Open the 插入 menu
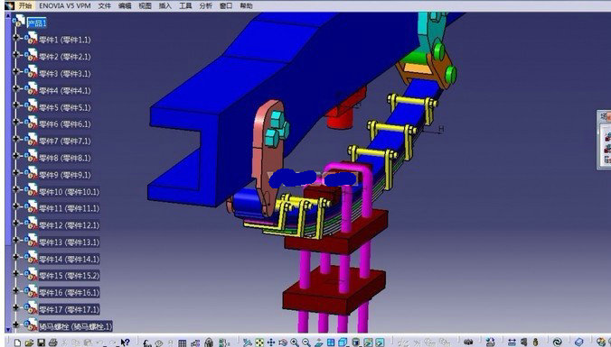611x347 pixels. (x=165, y=5)
